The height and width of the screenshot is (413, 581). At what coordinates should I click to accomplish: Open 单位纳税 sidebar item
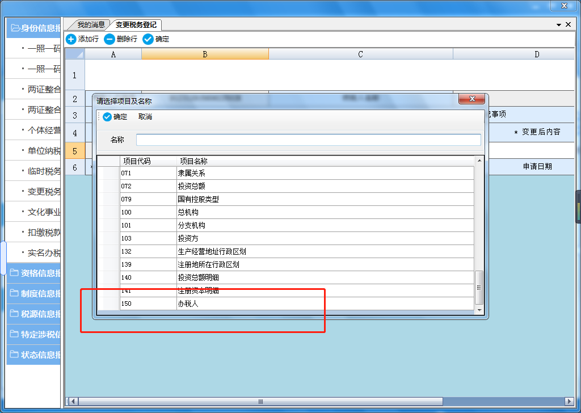[x=33, y=150]
